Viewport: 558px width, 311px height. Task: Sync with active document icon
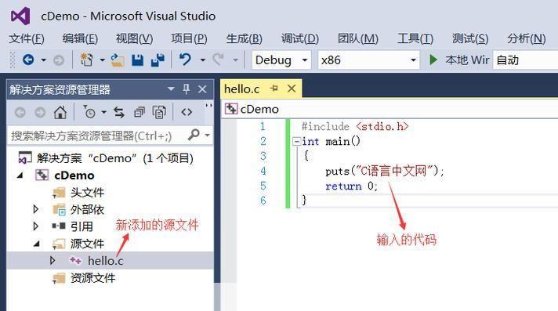(x=119, y=113)
